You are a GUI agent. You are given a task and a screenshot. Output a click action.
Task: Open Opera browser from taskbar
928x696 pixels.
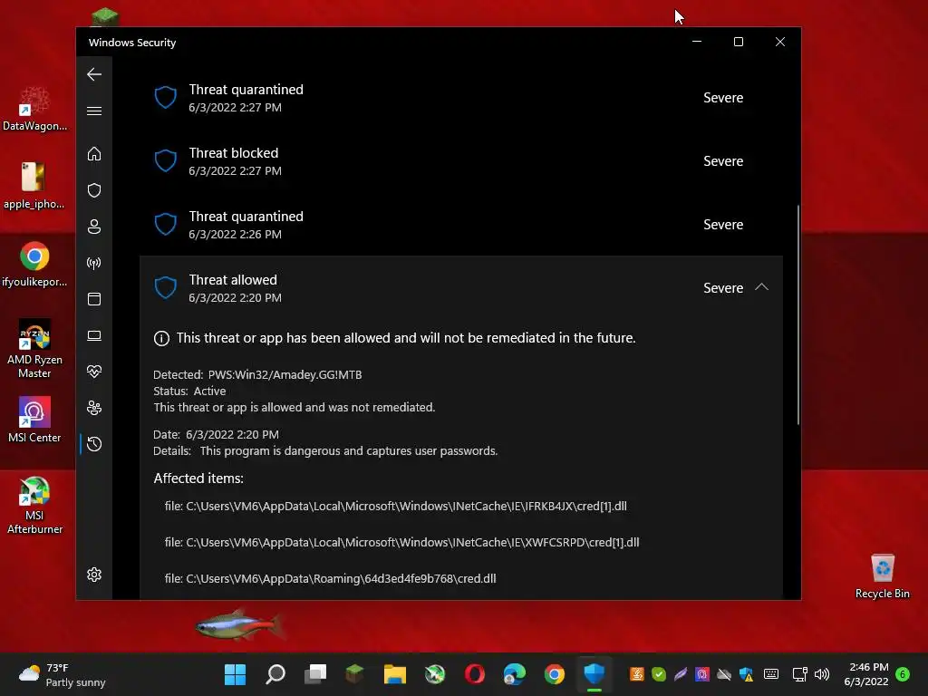(x=475, y=674)
